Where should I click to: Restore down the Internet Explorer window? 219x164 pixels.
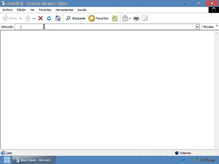point(198,4)
